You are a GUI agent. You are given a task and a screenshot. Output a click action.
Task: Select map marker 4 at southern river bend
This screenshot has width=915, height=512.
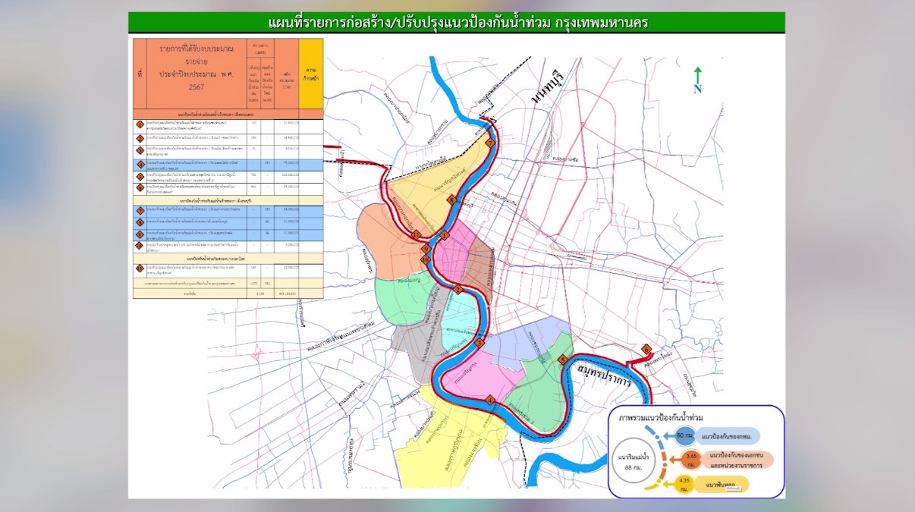click(x=490, y=400)
